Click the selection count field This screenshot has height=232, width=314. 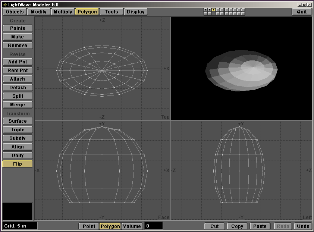pyautogui.click(x=153, y=226)
